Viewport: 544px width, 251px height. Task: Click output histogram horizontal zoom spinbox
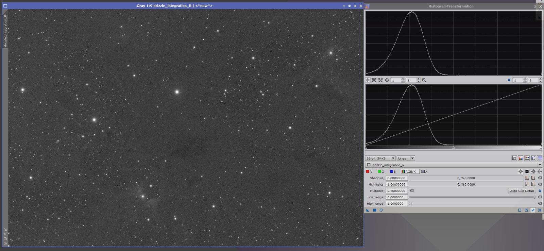tap(520, 80)
